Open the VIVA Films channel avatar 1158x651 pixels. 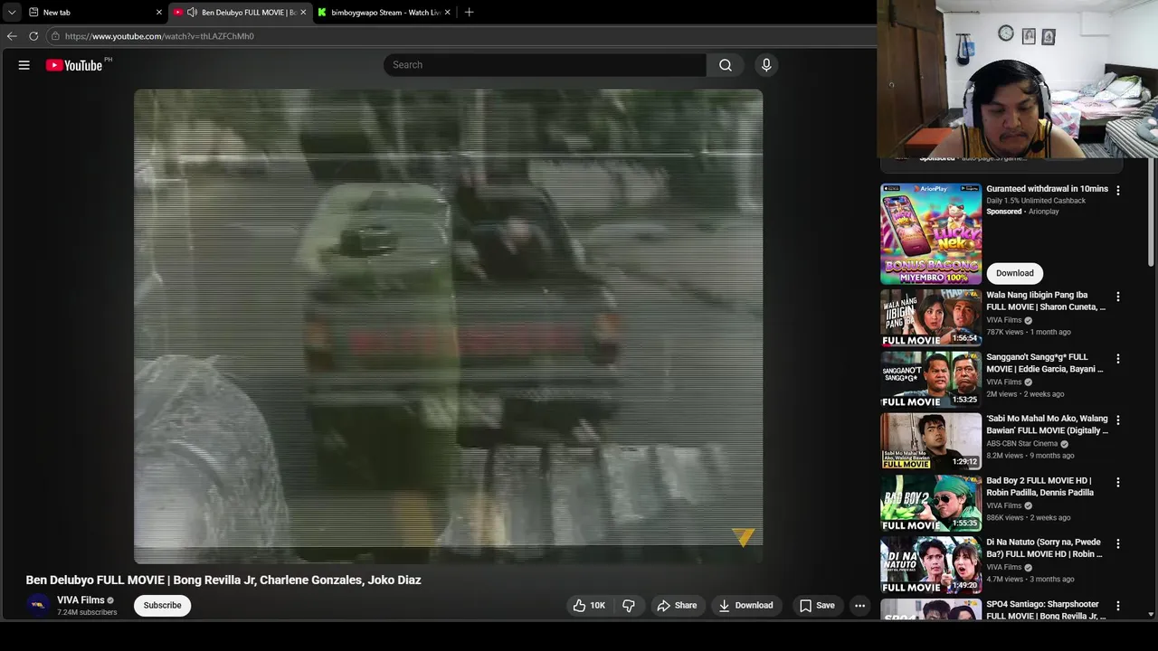38,605
